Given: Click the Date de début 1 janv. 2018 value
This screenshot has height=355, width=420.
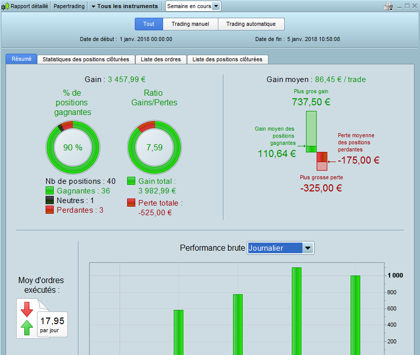Looking at the screenshot, I should 146,39.
